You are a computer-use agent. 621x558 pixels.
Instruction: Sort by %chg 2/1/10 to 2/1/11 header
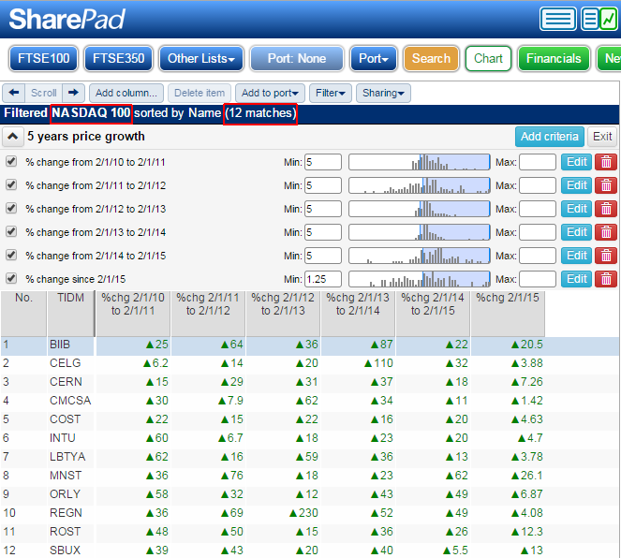point(133,314)
